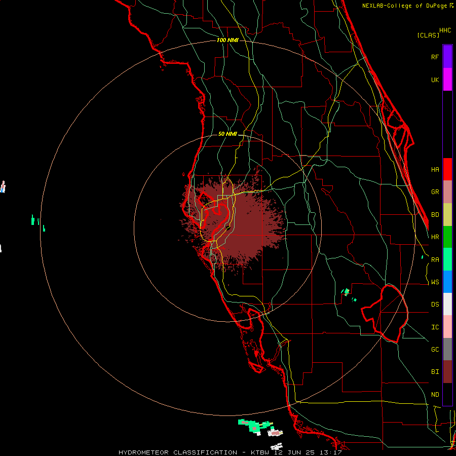Select the "DS" legend label
The image size is (456, 456).
tap(435, 305)
